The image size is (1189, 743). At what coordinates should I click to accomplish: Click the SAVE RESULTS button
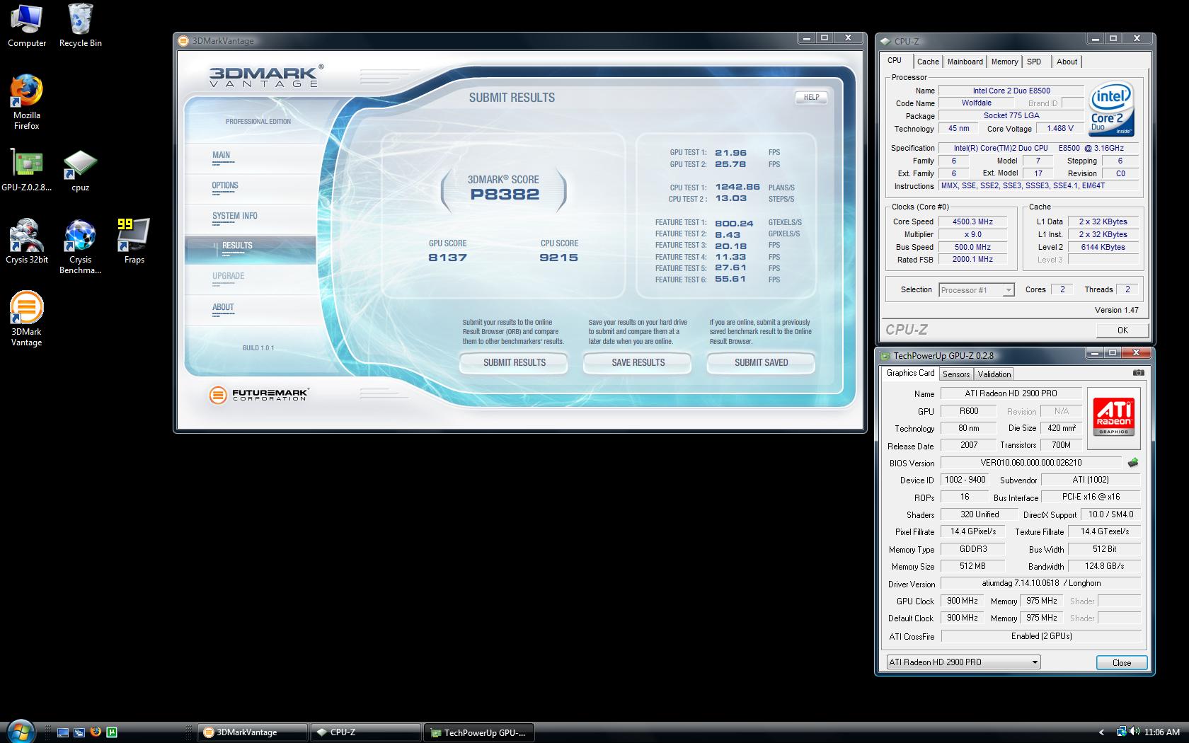638,362
